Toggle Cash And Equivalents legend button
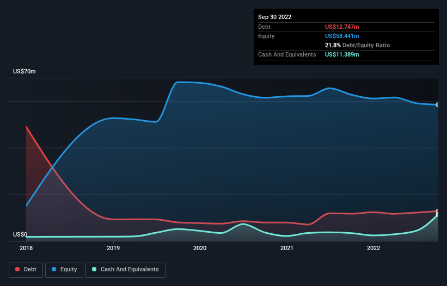The image size is (447, 286). coord(125,270)
